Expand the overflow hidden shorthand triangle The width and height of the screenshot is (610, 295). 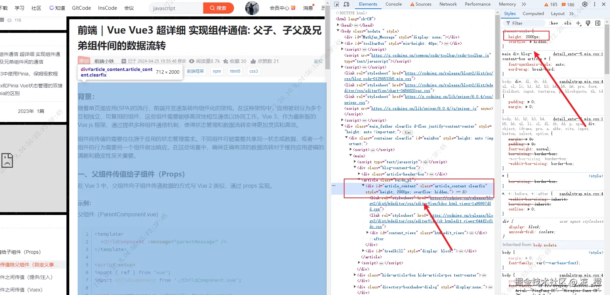click(531, 42)
